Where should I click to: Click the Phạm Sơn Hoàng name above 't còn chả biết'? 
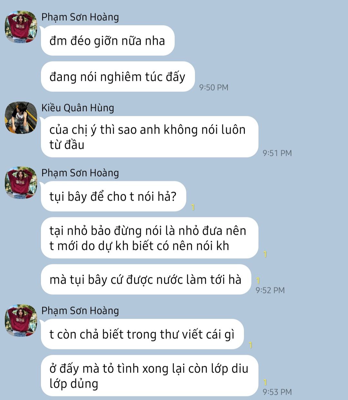click(80, 310)
